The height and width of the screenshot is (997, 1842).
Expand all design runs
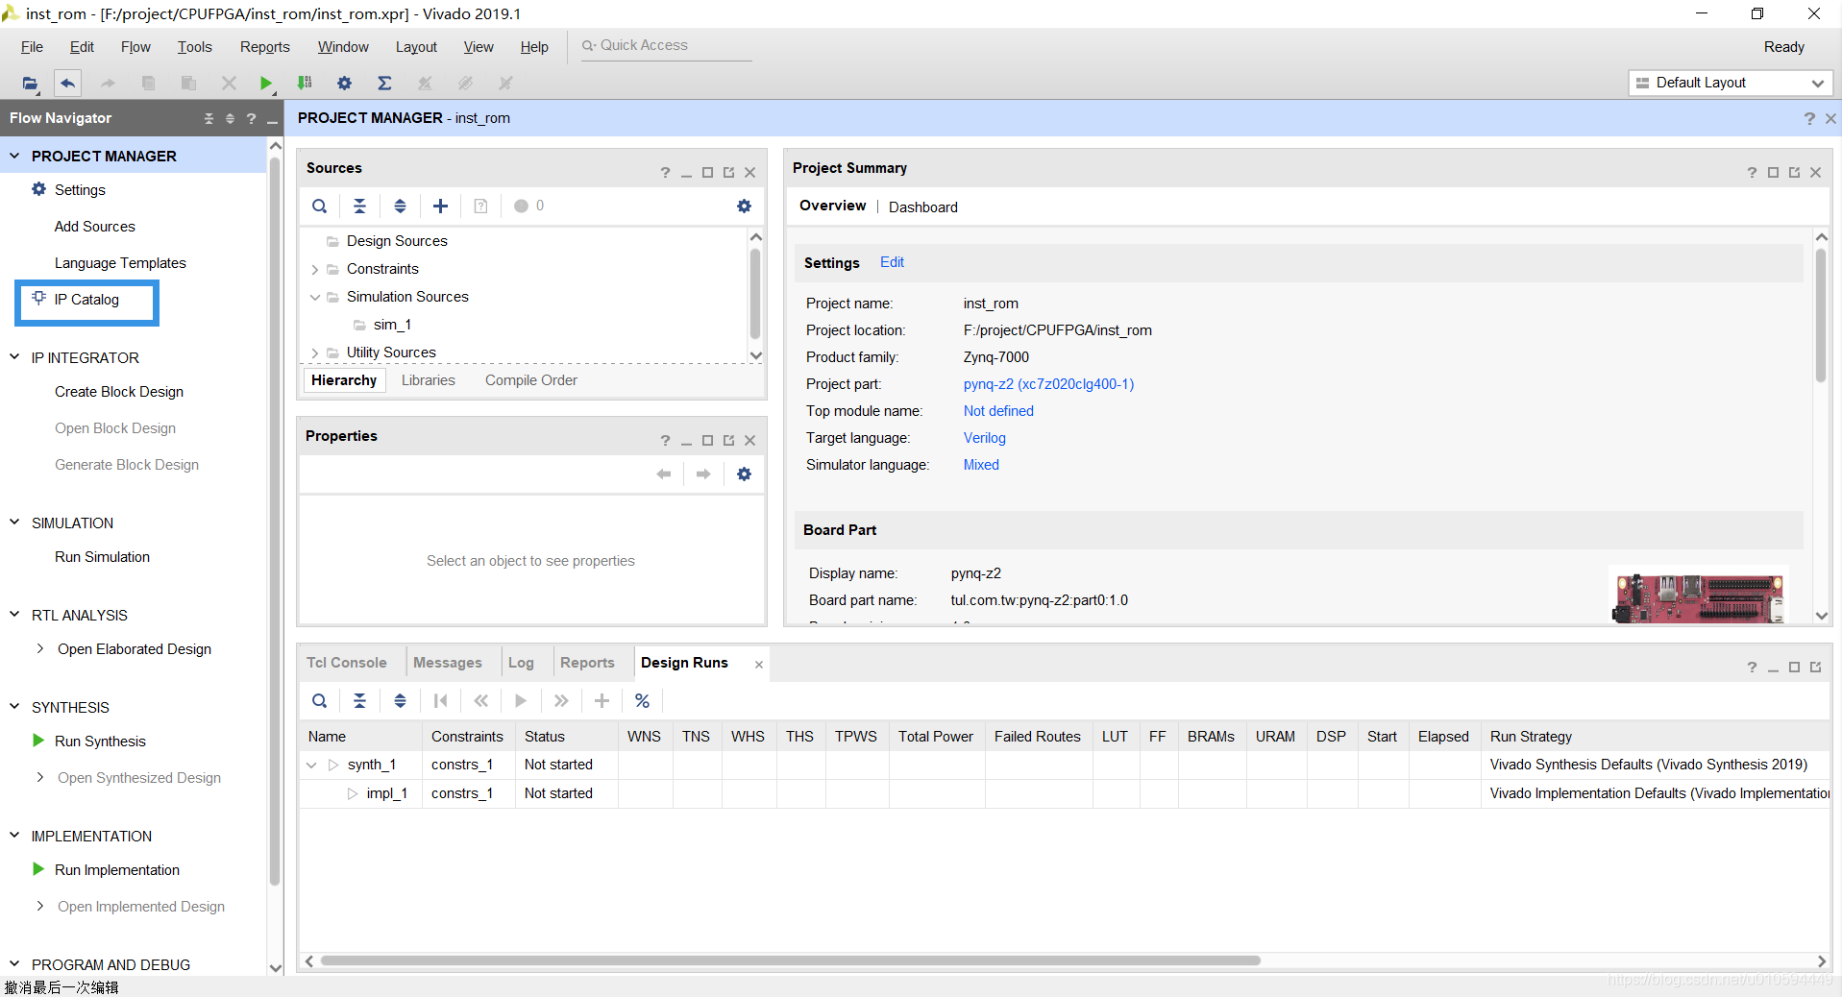(400, 700)
